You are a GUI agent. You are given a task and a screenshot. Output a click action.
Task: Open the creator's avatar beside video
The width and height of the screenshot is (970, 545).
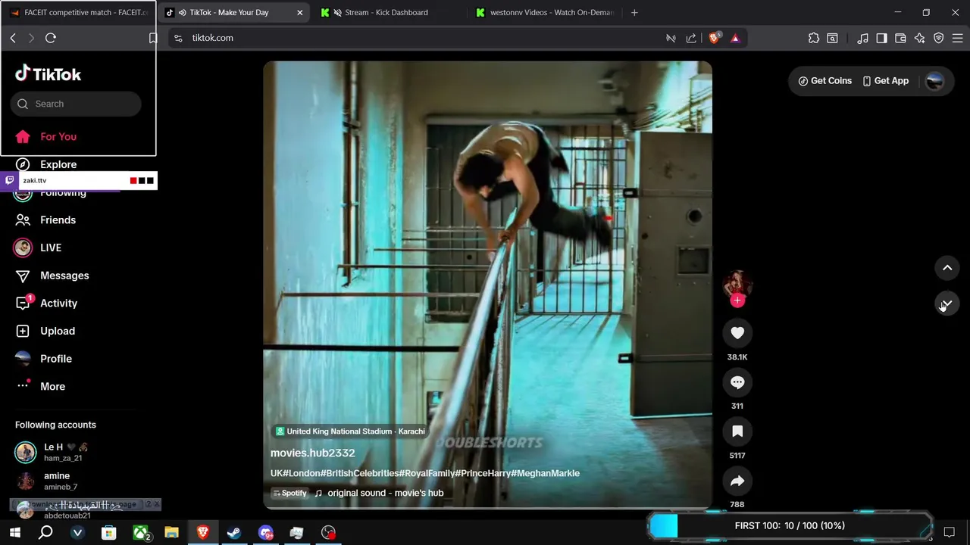pos(737,284)
